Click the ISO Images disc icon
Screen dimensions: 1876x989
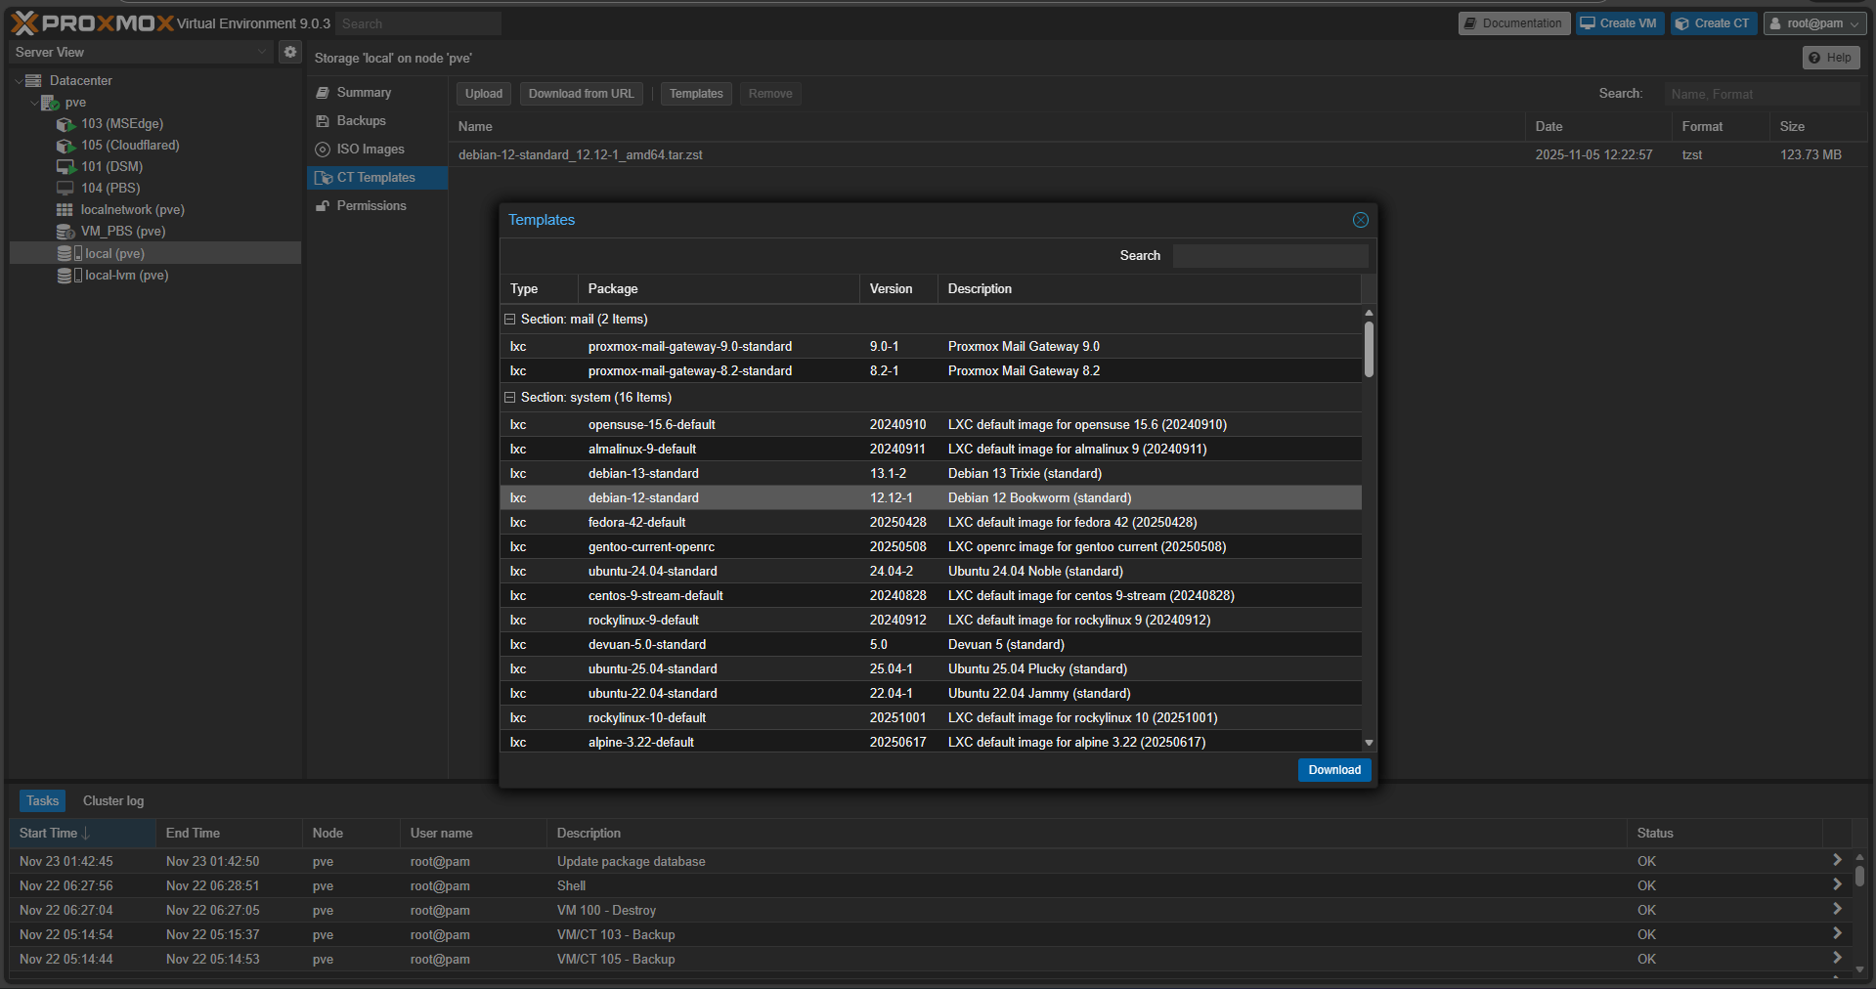(323, 150)
